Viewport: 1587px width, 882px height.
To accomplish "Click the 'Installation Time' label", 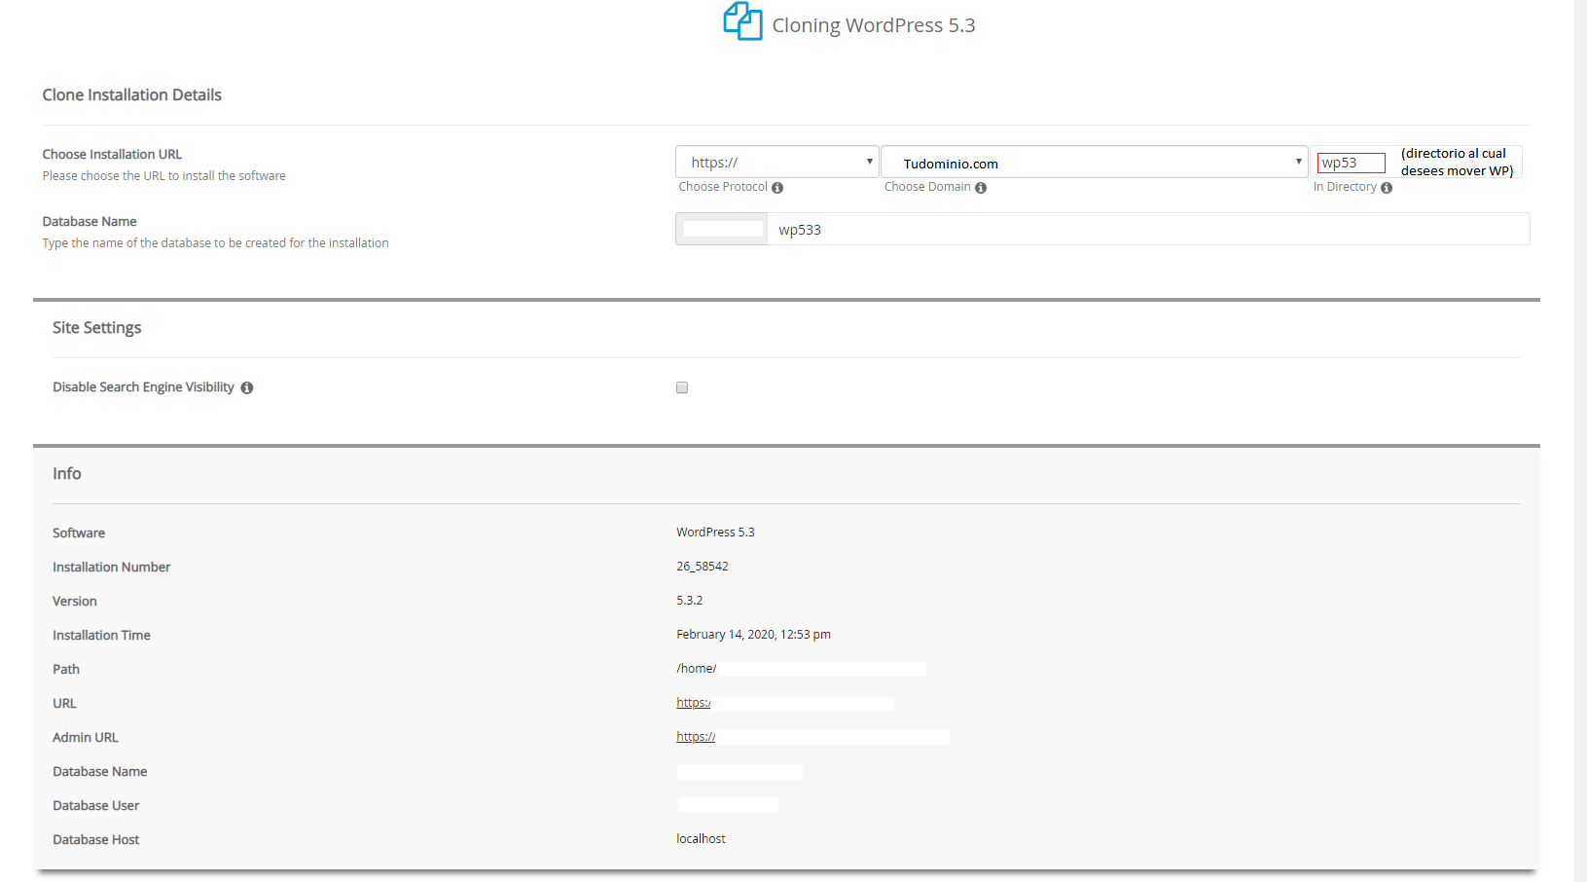I will (101, 635).
